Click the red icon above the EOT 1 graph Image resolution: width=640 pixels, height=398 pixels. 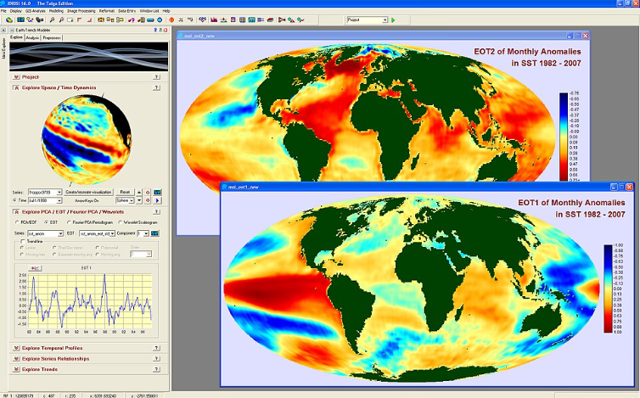[x=36, y=267]
